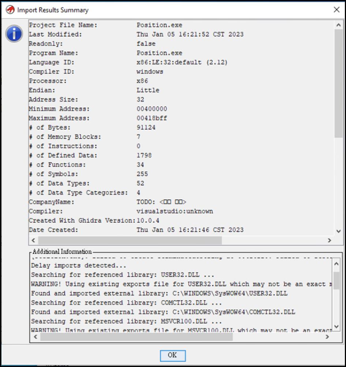Click 'Searching for referenced library: MSVCR100.DLL' line
346x367 pixels.
126,321
